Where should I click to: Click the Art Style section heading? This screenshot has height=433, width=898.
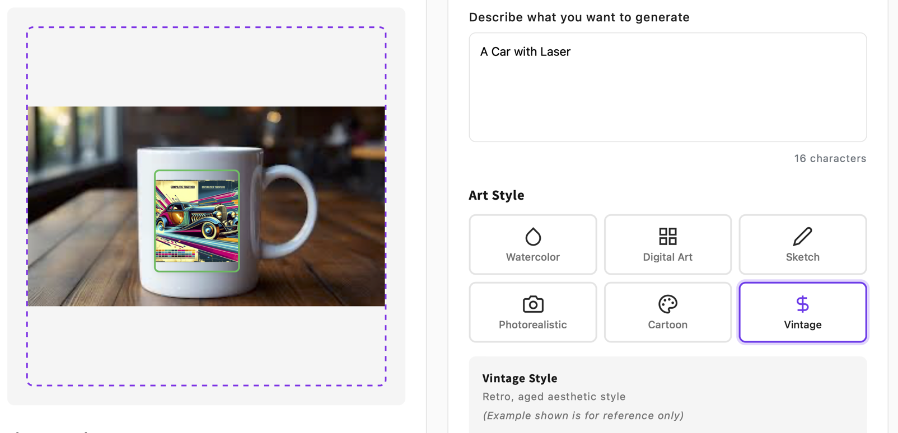click(497, 195)
